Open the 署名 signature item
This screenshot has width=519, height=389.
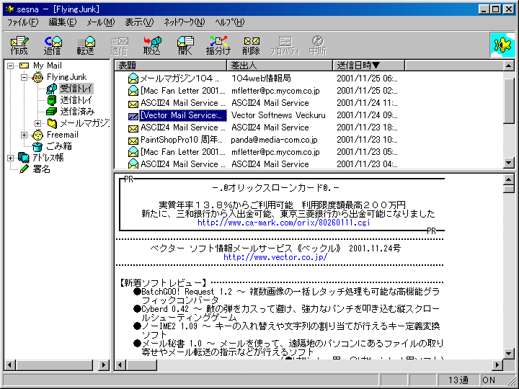pyautogui.click(x=41, y=169)
